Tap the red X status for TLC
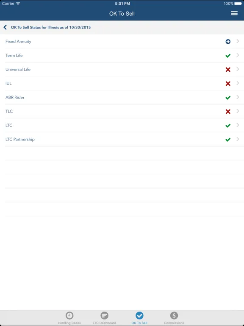 228,112
